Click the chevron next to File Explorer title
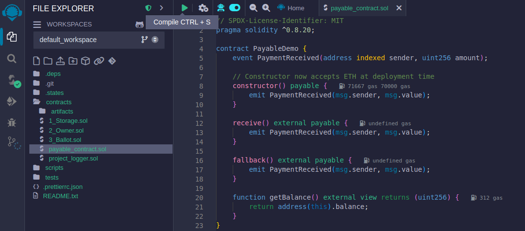 pyautogui.click(x=162, y=8)
